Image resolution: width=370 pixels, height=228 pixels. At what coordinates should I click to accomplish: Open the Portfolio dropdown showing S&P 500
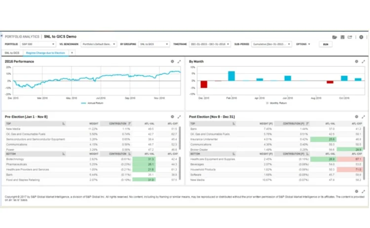coord(38,44)
